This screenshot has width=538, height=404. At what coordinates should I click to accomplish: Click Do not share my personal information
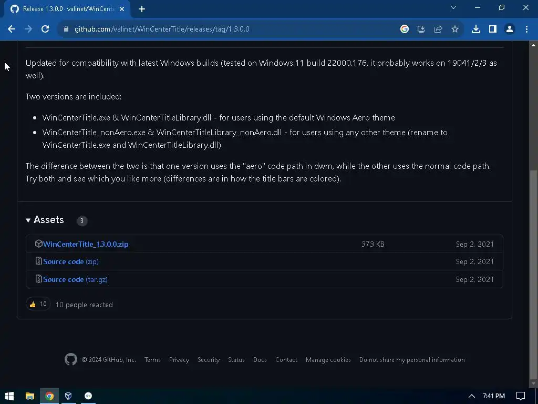click(412, 360)
